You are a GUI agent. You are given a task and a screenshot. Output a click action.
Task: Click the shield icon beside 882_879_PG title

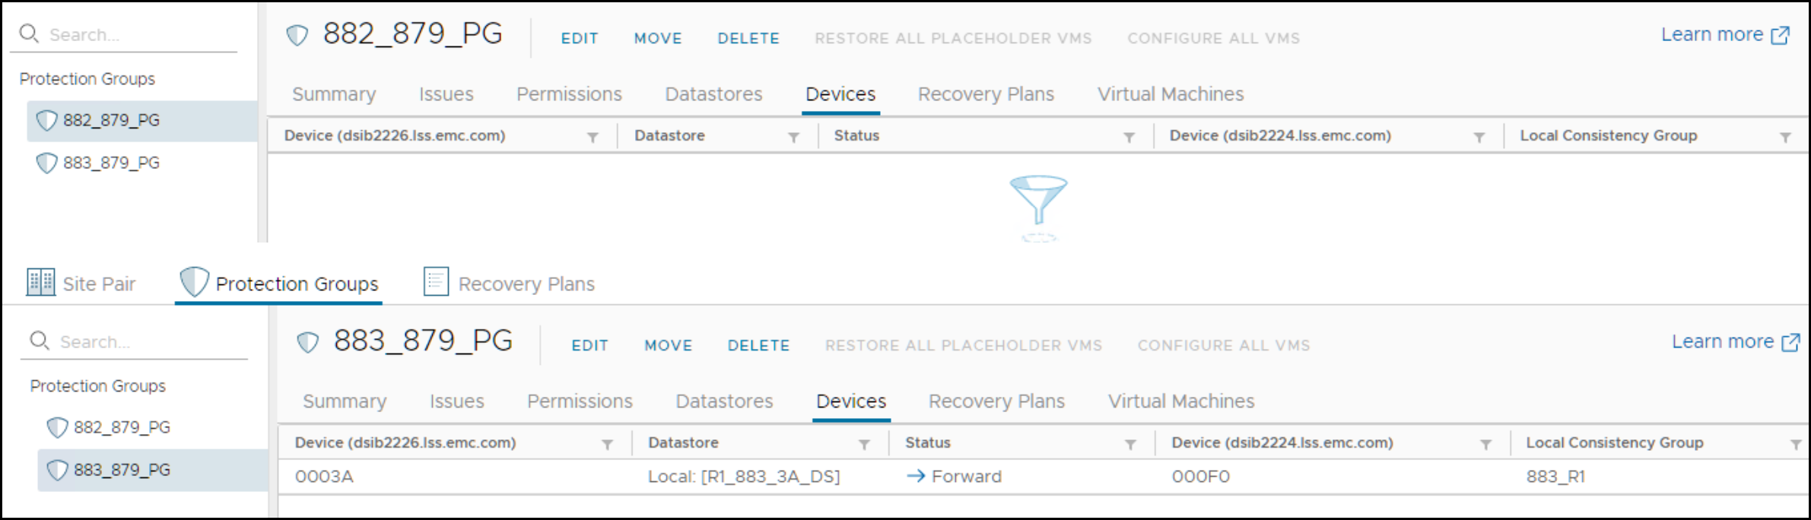click(298, 34)
